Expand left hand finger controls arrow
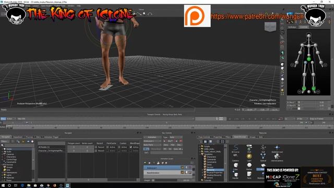 325,65
